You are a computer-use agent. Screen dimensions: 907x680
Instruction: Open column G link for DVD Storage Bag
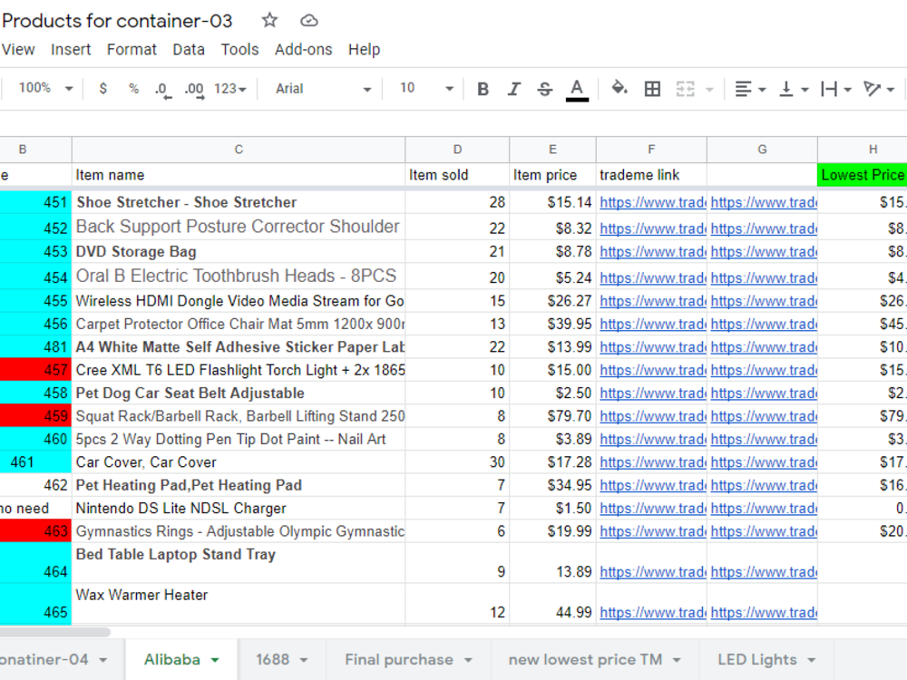[x=764, y=252]
